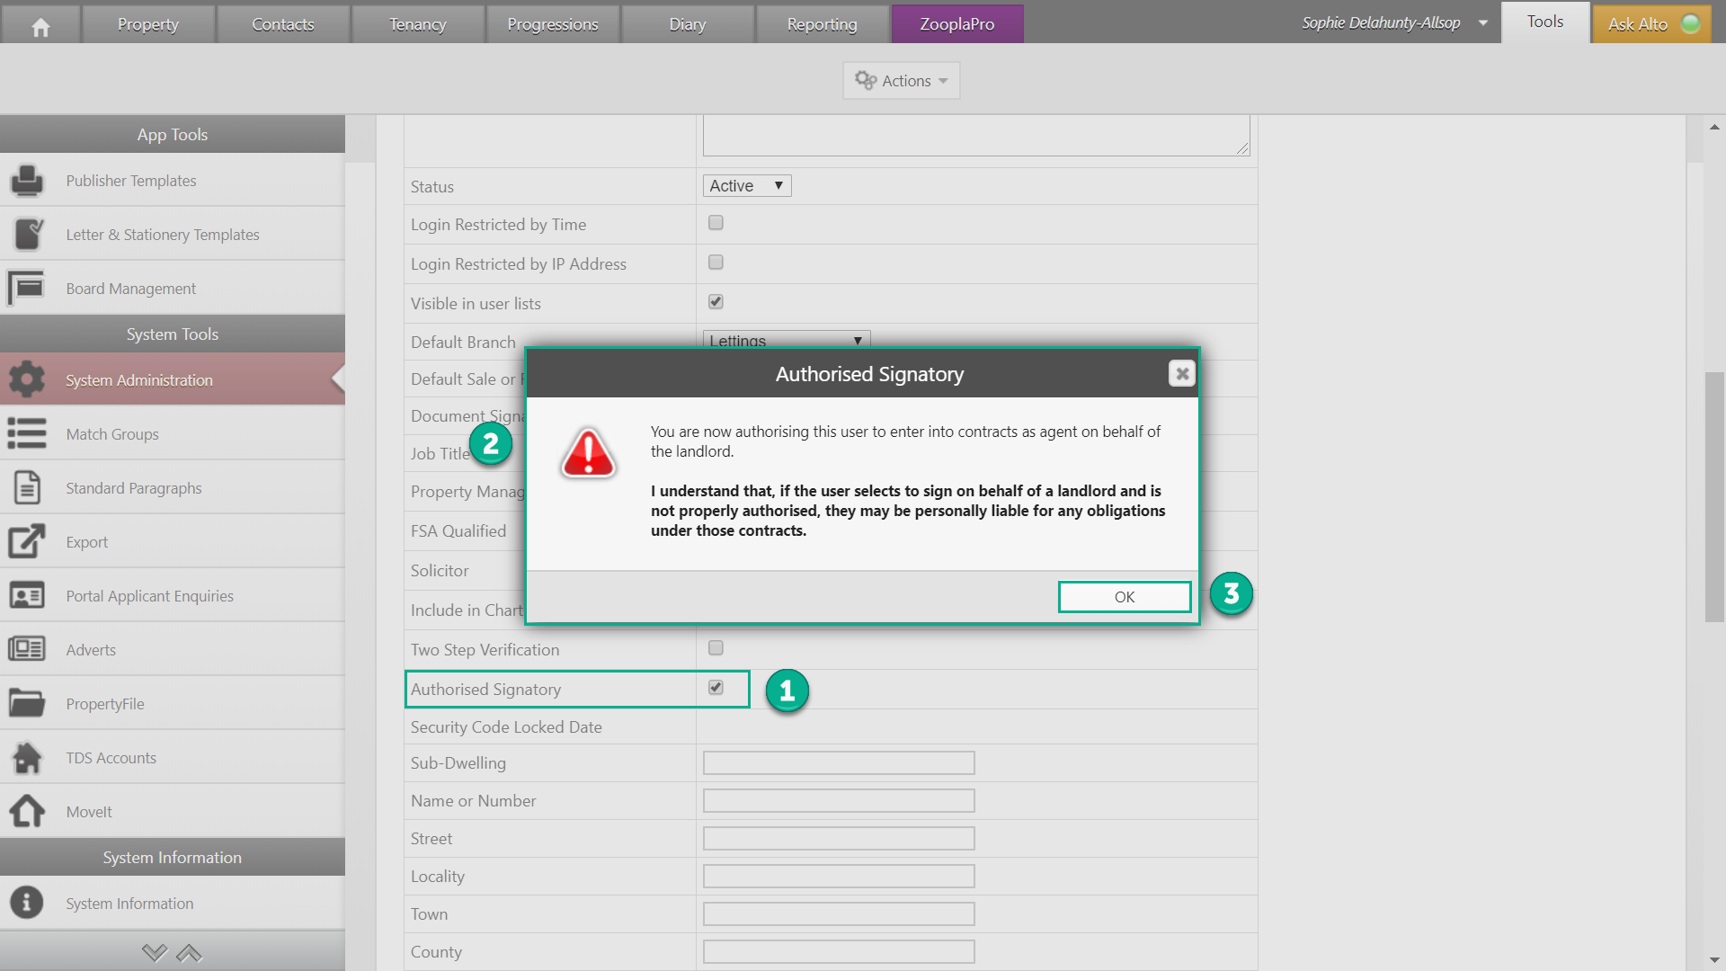Screen dimensions: 1726x971
Task: Enable Login Restricted by Time checkbox
Action: [x=716, y=223]
